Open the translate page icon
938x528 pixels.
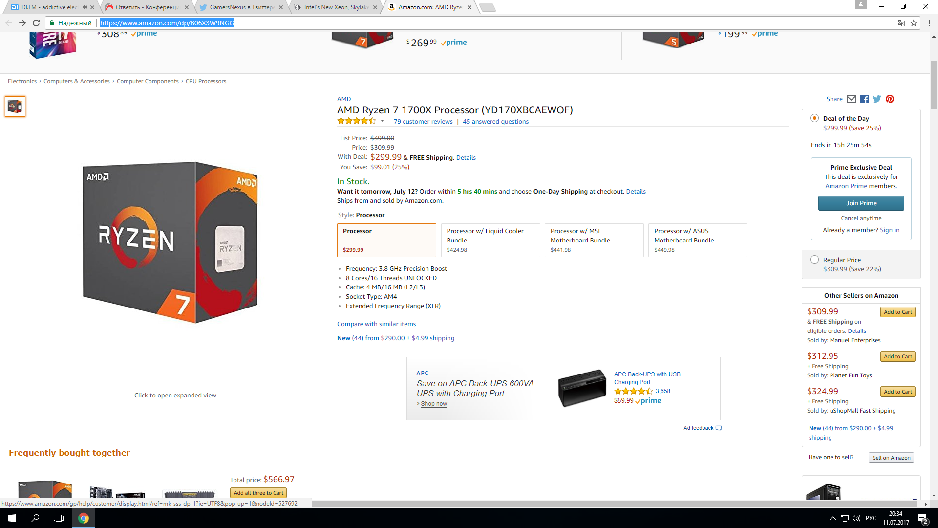pyautogui.click(x=901, y=23)
